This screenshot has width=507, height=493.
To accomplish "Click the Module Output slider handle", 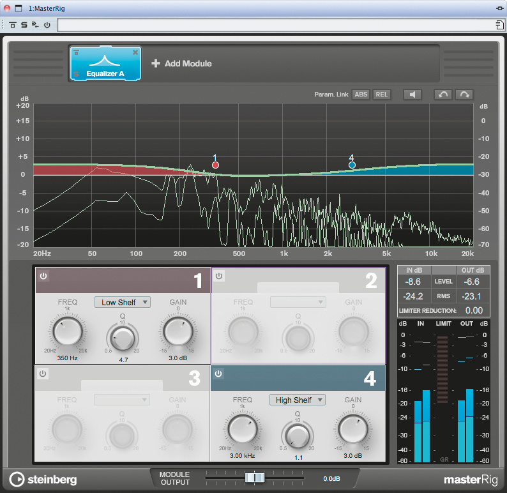I will pos(255,478).
